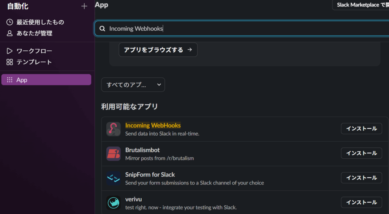The image size is (389, 214).
Task: Open Slack Marketplace button
Action: point(361,5)
